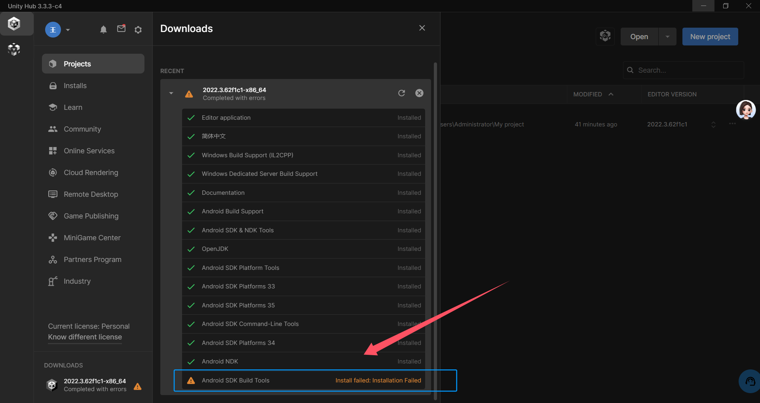The image size is (760, 403).
Task: Expand the account dropdown arrow
Action: 68,30
